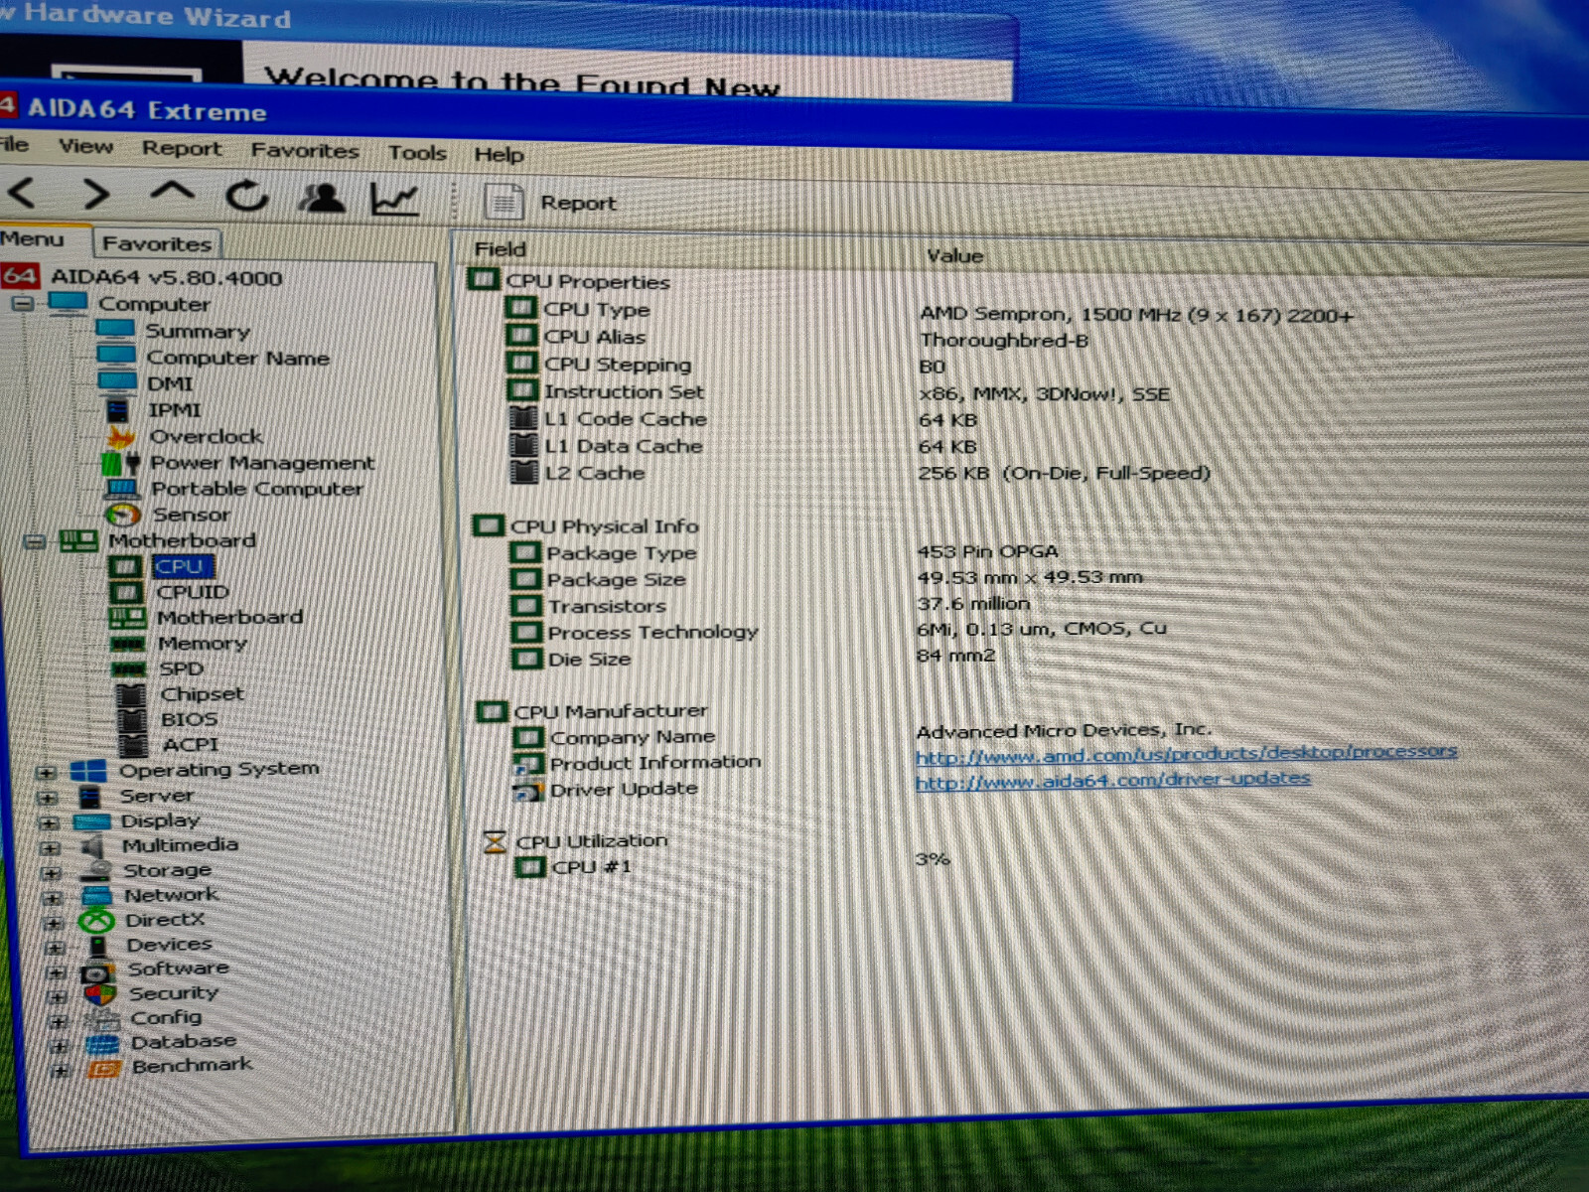Select the AIDA64 v5.80.4000 root item

pos(142,277)
